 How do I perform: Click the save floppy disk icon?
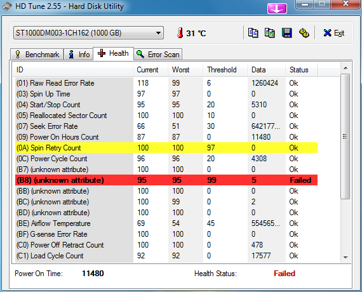[286, 33]
